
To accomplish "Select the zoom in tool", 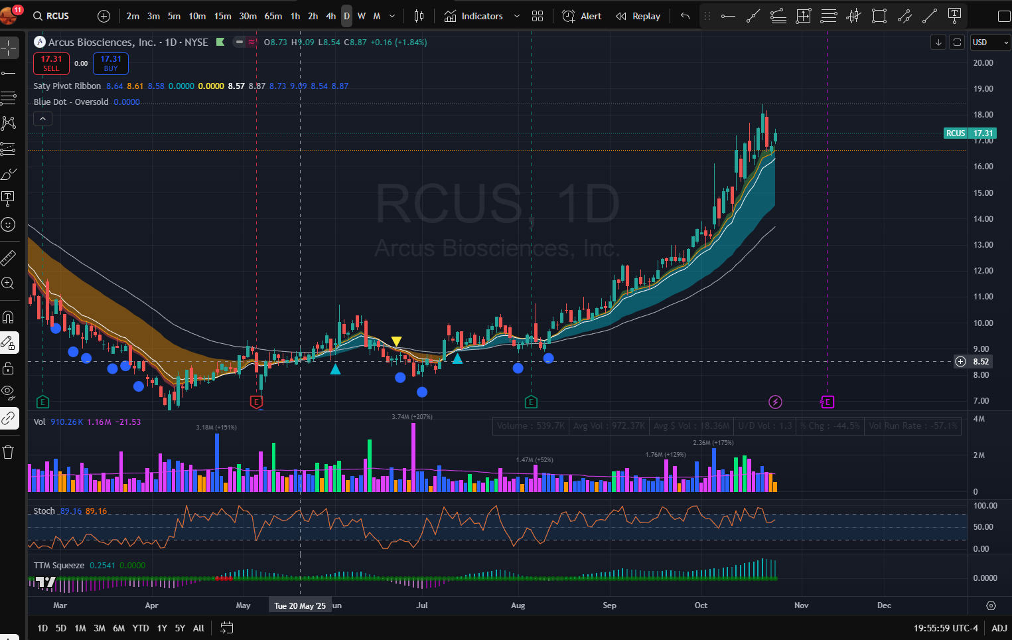I will (9, 283).
